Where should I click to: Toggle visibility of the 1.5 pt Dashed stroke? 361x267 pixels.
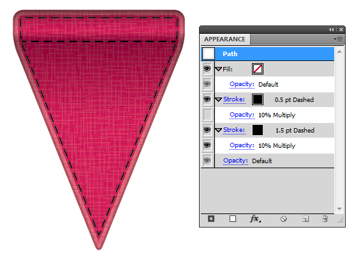[x=207, y=130]
